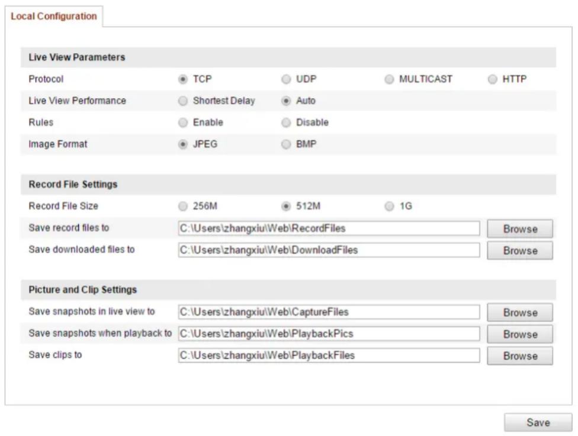Click the PlaybackPics path field
The image size is (578, 436).
coord(329,334)
